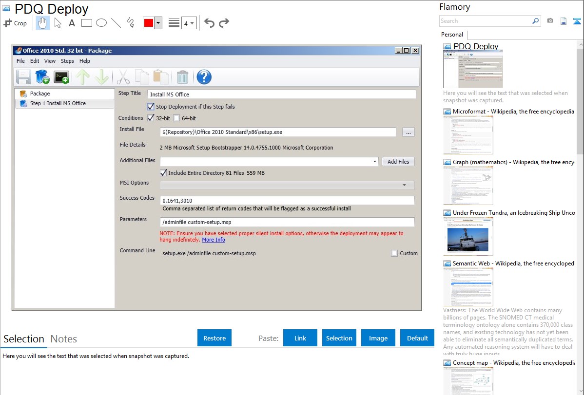Click the camera snapshot icon

(x=550, y=21)
